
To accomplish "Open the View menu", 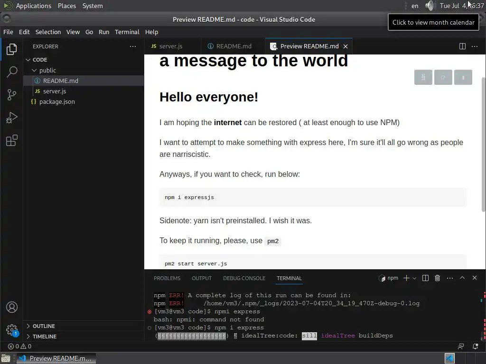I will [73, 32].
